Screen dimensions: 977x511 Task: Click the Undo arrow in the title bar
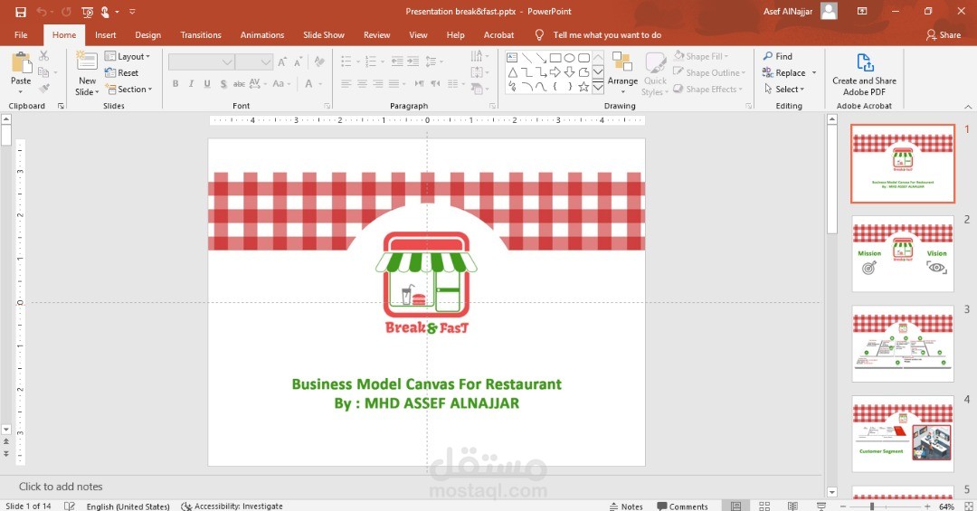coord(41,11)
